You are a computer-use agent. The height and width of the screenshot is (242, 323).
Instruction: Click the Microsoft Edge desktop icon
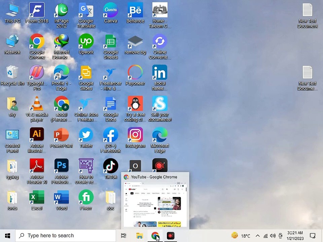[x=160, y=141]
